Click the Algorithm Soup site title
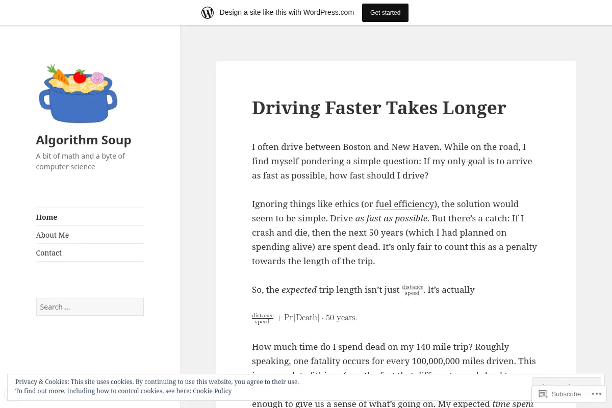Image resolution: width=612 pixels, height=408 pixels. [84, 140]
